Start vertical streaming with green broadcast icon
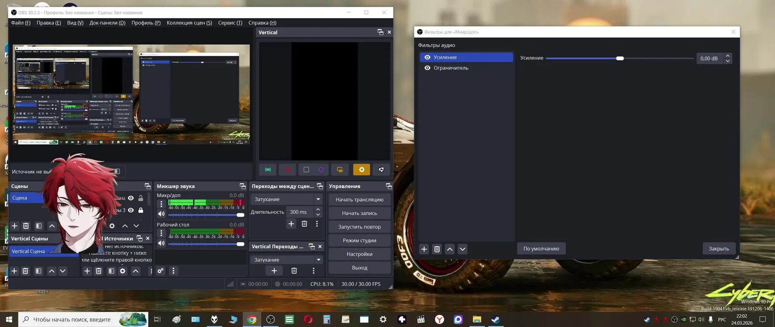The height and width of the screenshot is (327, 775). (x=268, y=169)
